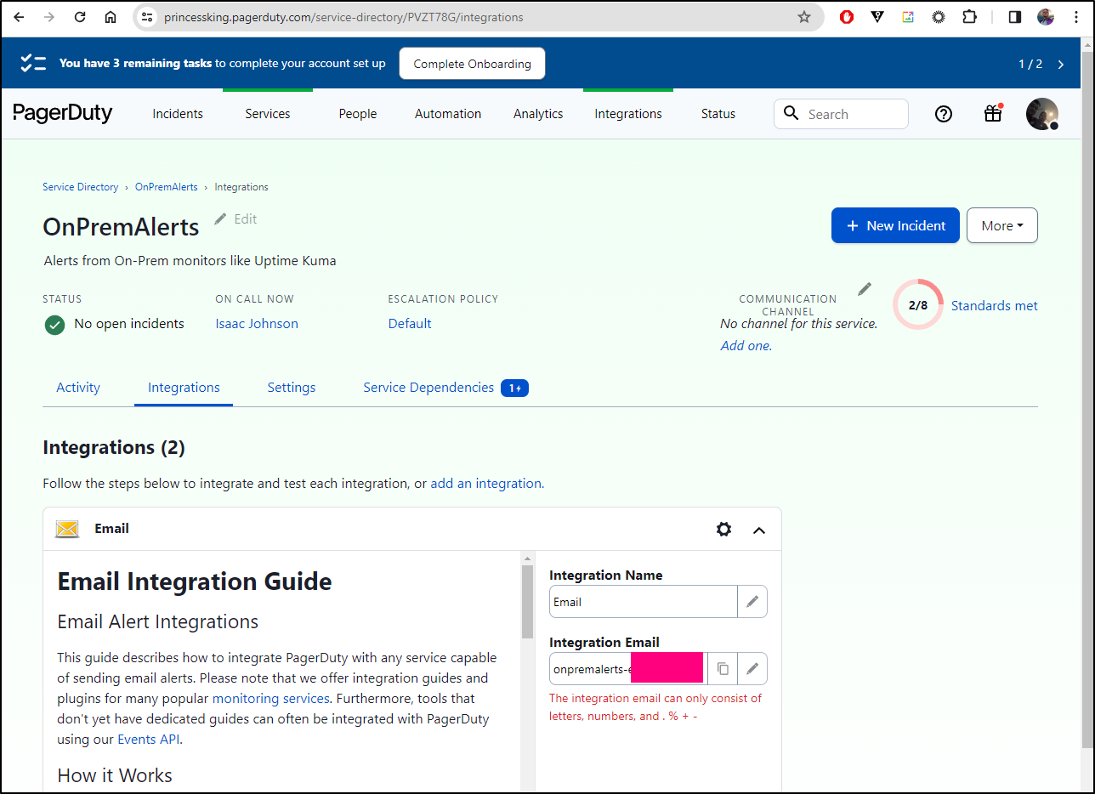The width and height of the screenshot is (1095, 794).
Task: Switch to the Settings tab
Action: point(292,388)
